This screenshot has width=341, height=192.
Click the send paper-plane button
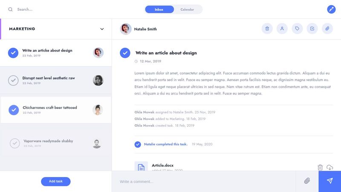pyautogui.click(x=329, y=182)
